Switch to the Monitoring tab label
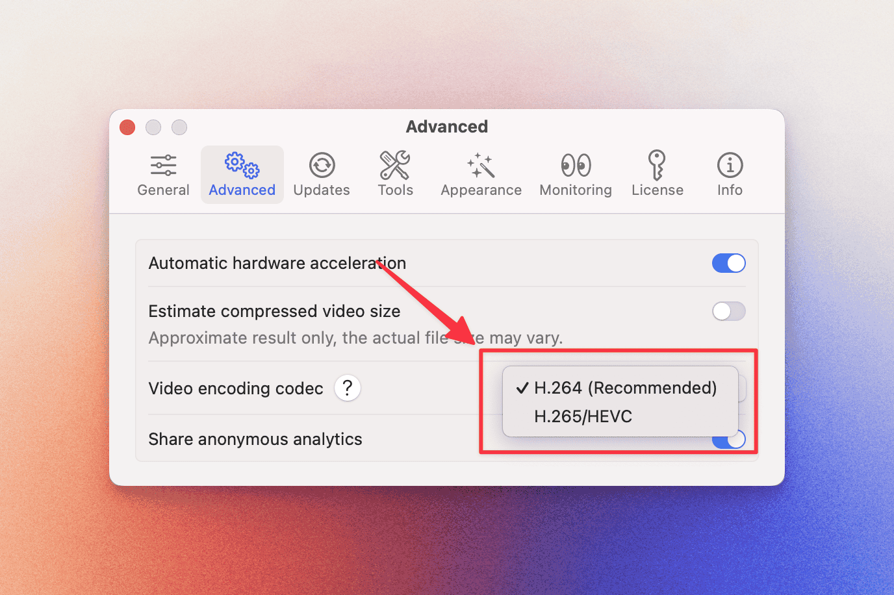The image size is (894, 595). [576, 190]
